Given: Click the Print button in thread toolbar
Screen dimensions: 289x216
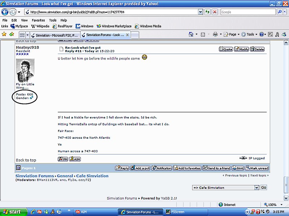Looking at the screenshot, I should click(238, 168).
